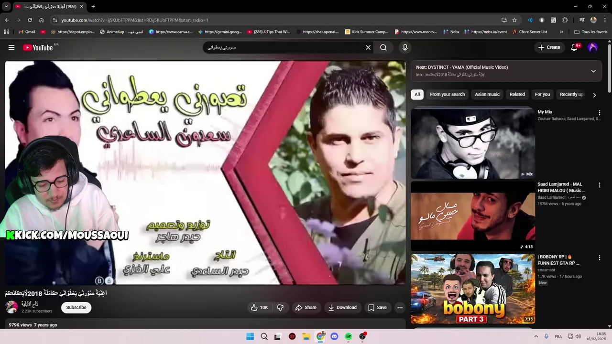Select the For you chip
612x344 pixels.
[542, 95]
